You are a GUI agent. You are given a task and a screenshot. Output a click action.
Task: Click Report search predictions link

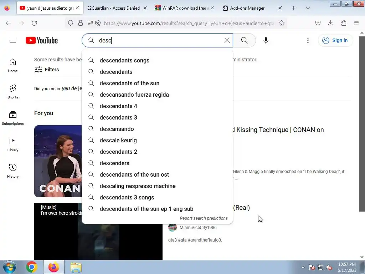pyautogui.click(x=204, y=218)
